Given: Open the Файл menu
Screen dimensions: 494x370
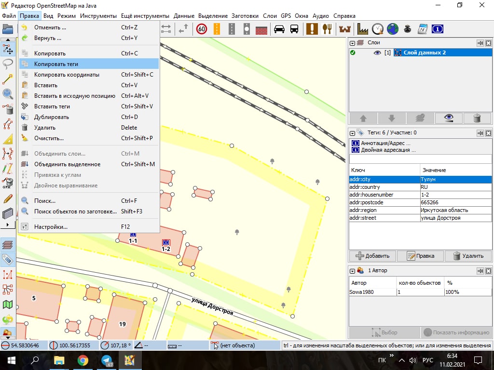Looking at the screenshot, I should click(x=9, y=16).
